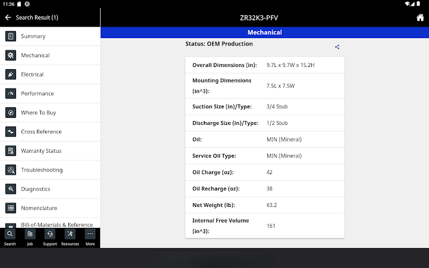This screenshot has height=268, width=429.
Task: Open the Troubleshooting section
Action: point(50,170)
